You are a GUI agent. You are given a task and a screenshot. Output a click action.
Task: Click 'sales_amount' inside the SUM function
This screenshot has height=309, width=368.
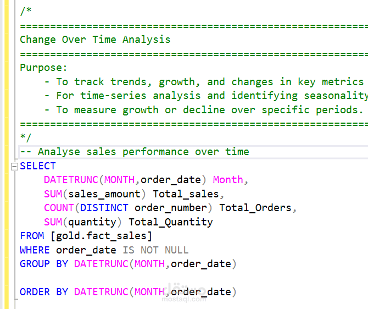[104, 194]
